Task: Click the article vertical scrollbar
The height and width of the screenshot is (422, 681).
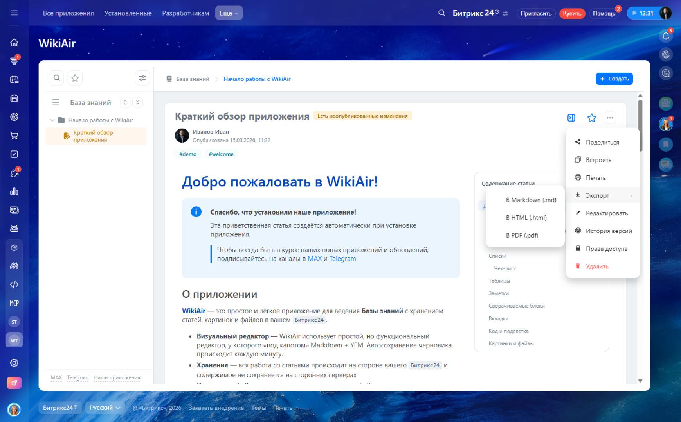Action: click(x=640, y=125)
